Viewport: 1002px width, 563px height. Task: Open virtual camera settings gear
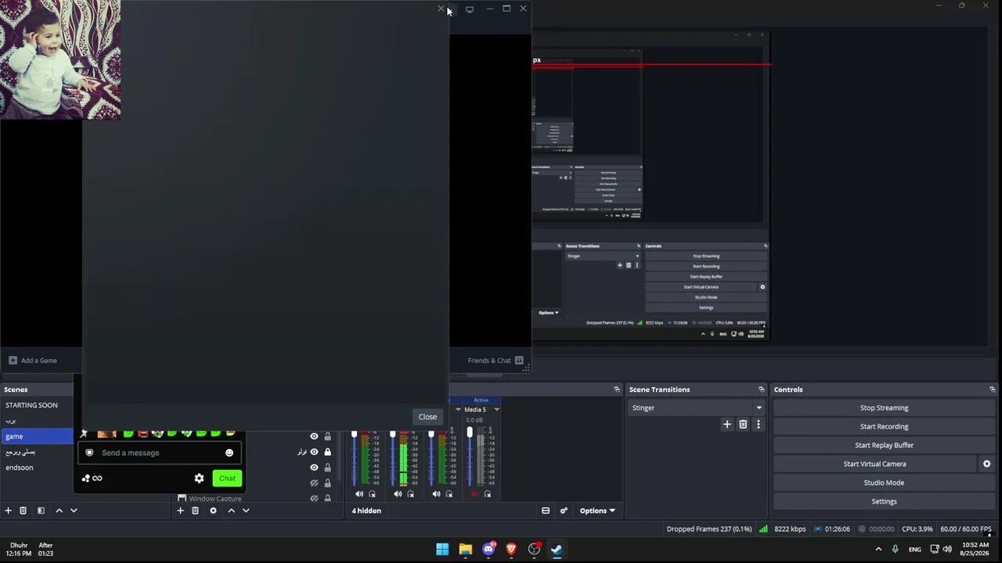tap(986, 464)
